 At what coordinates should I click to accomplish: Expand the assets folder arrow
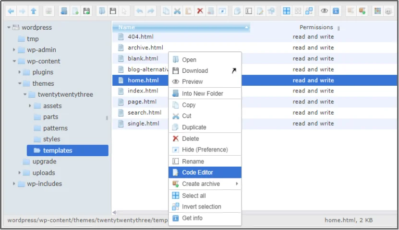[30, 105]
